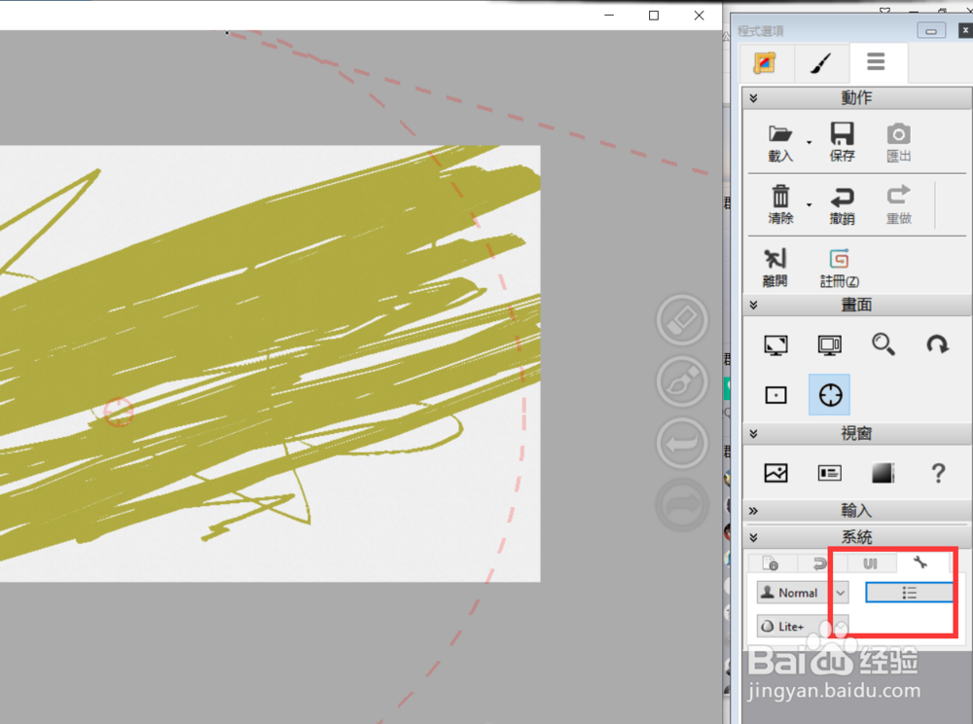Open the Normal user mode dropdown
Viewport: 973px width, 724px height.
803,593
